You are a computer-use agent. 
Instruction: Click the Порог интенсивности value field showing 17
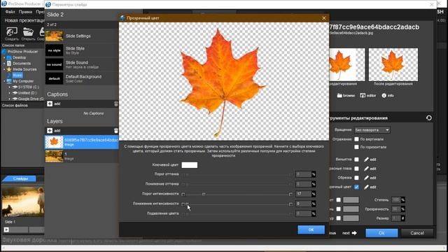click(303, 194)
